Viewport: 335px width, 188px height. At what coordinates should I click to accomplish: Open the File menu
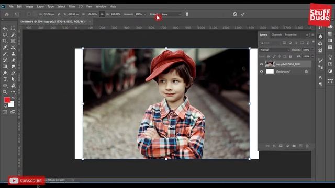tap(11, 7)
